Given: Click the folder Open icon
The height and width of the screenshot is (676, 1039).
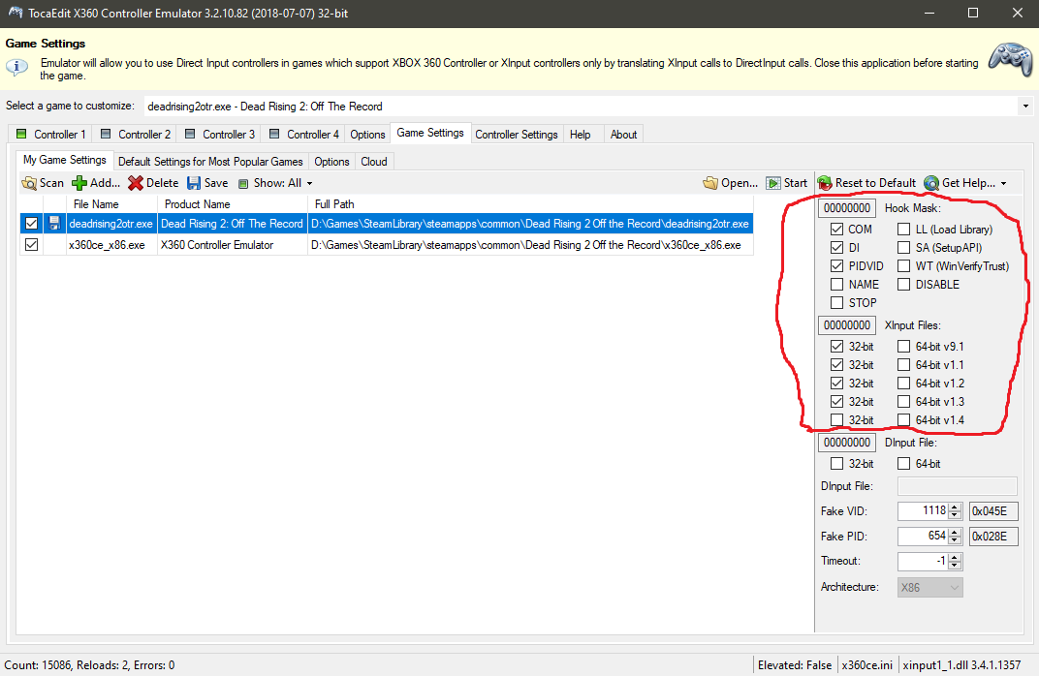Looking at the screenshot, I should 710,183.
